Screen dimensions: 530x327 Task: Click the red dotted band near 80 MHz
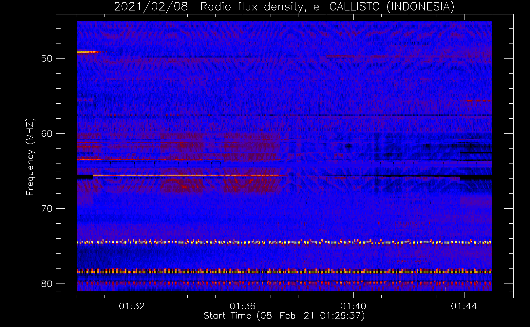tap(284, 283)
